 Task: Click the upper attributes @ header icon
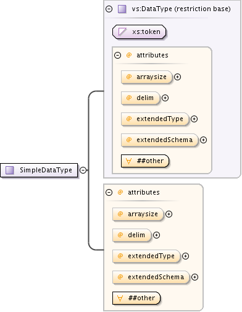[129, 55]
